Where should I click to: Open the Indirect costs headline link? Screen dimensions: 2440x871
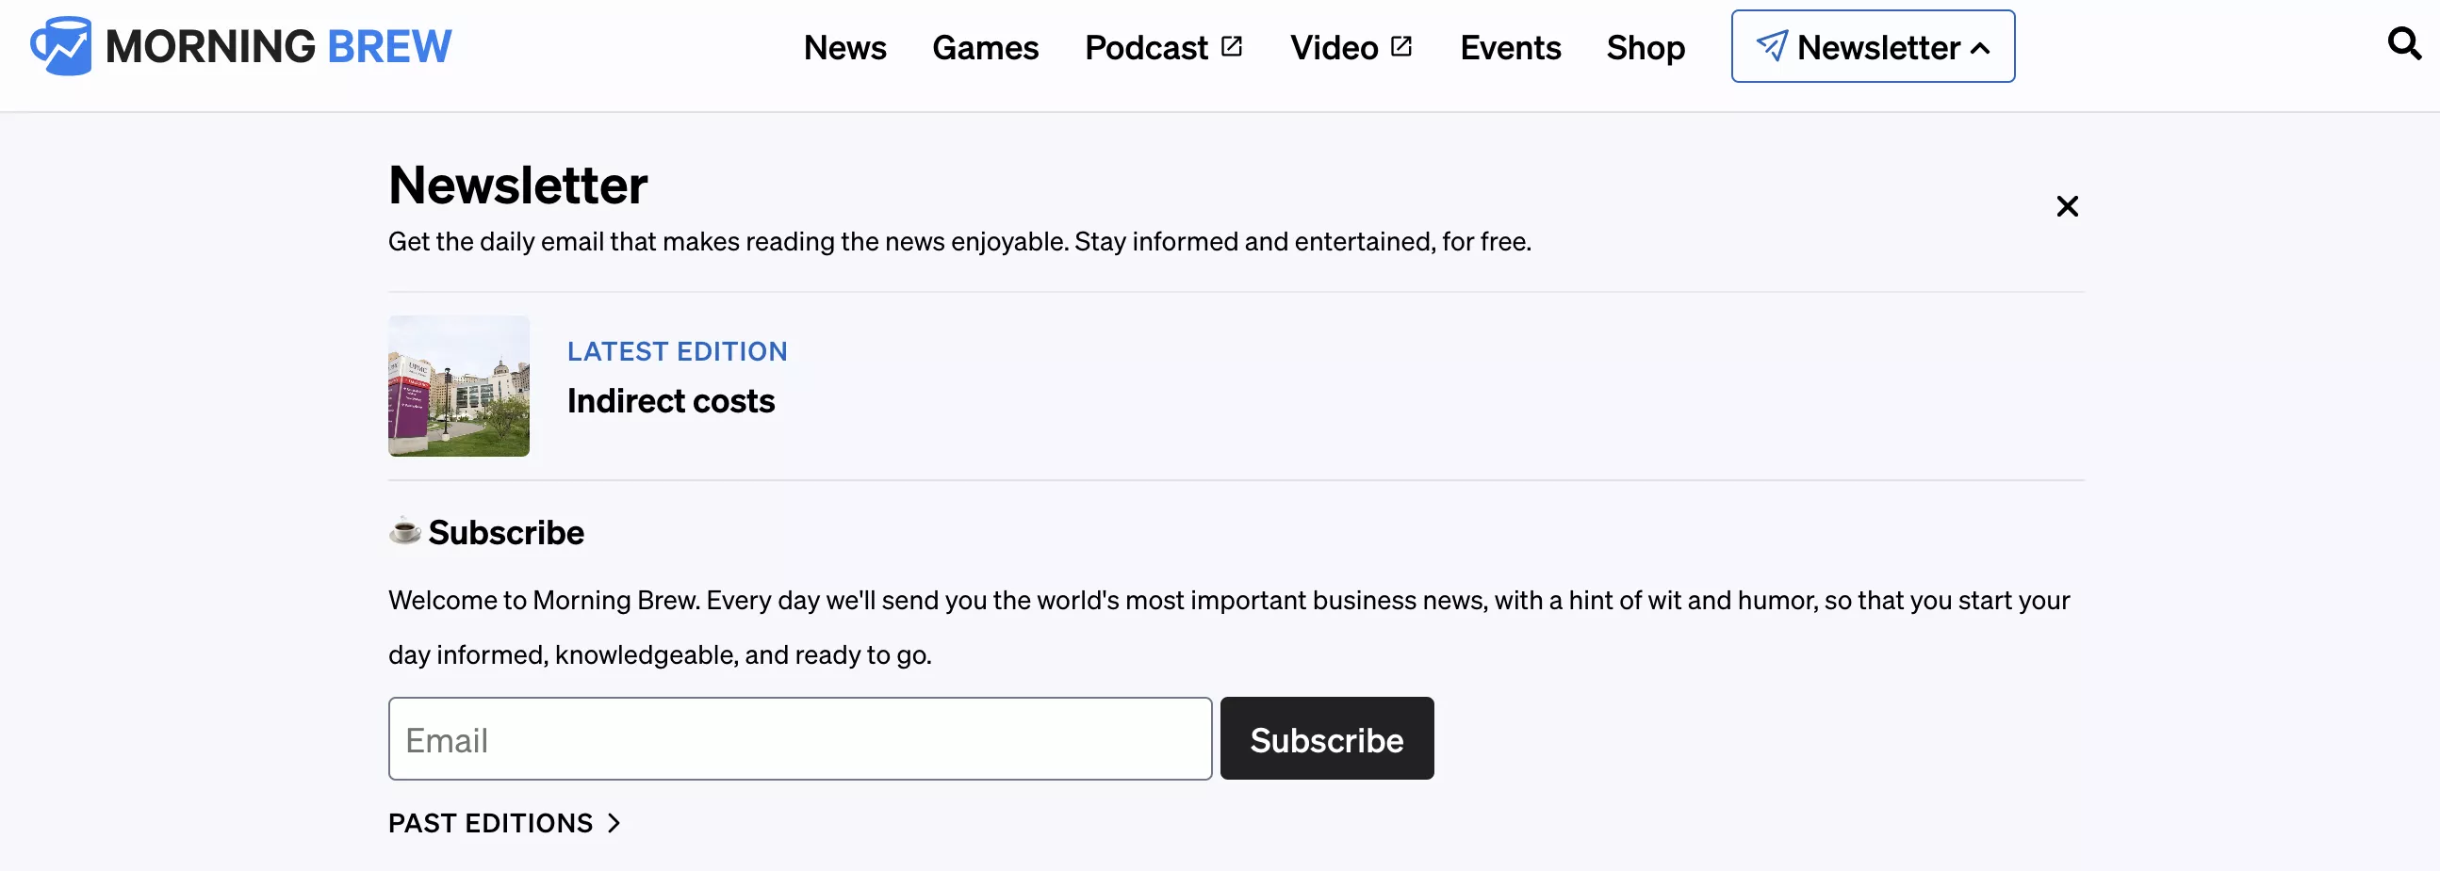click(x=671, y=401)
